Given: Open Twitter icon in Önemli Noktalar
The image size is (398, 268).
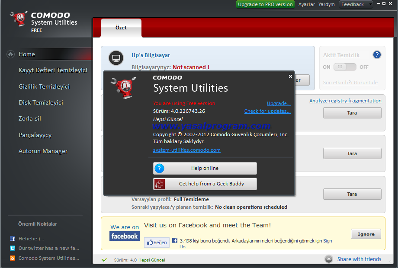Looking at the screenshot, I should tap(13, 248).
